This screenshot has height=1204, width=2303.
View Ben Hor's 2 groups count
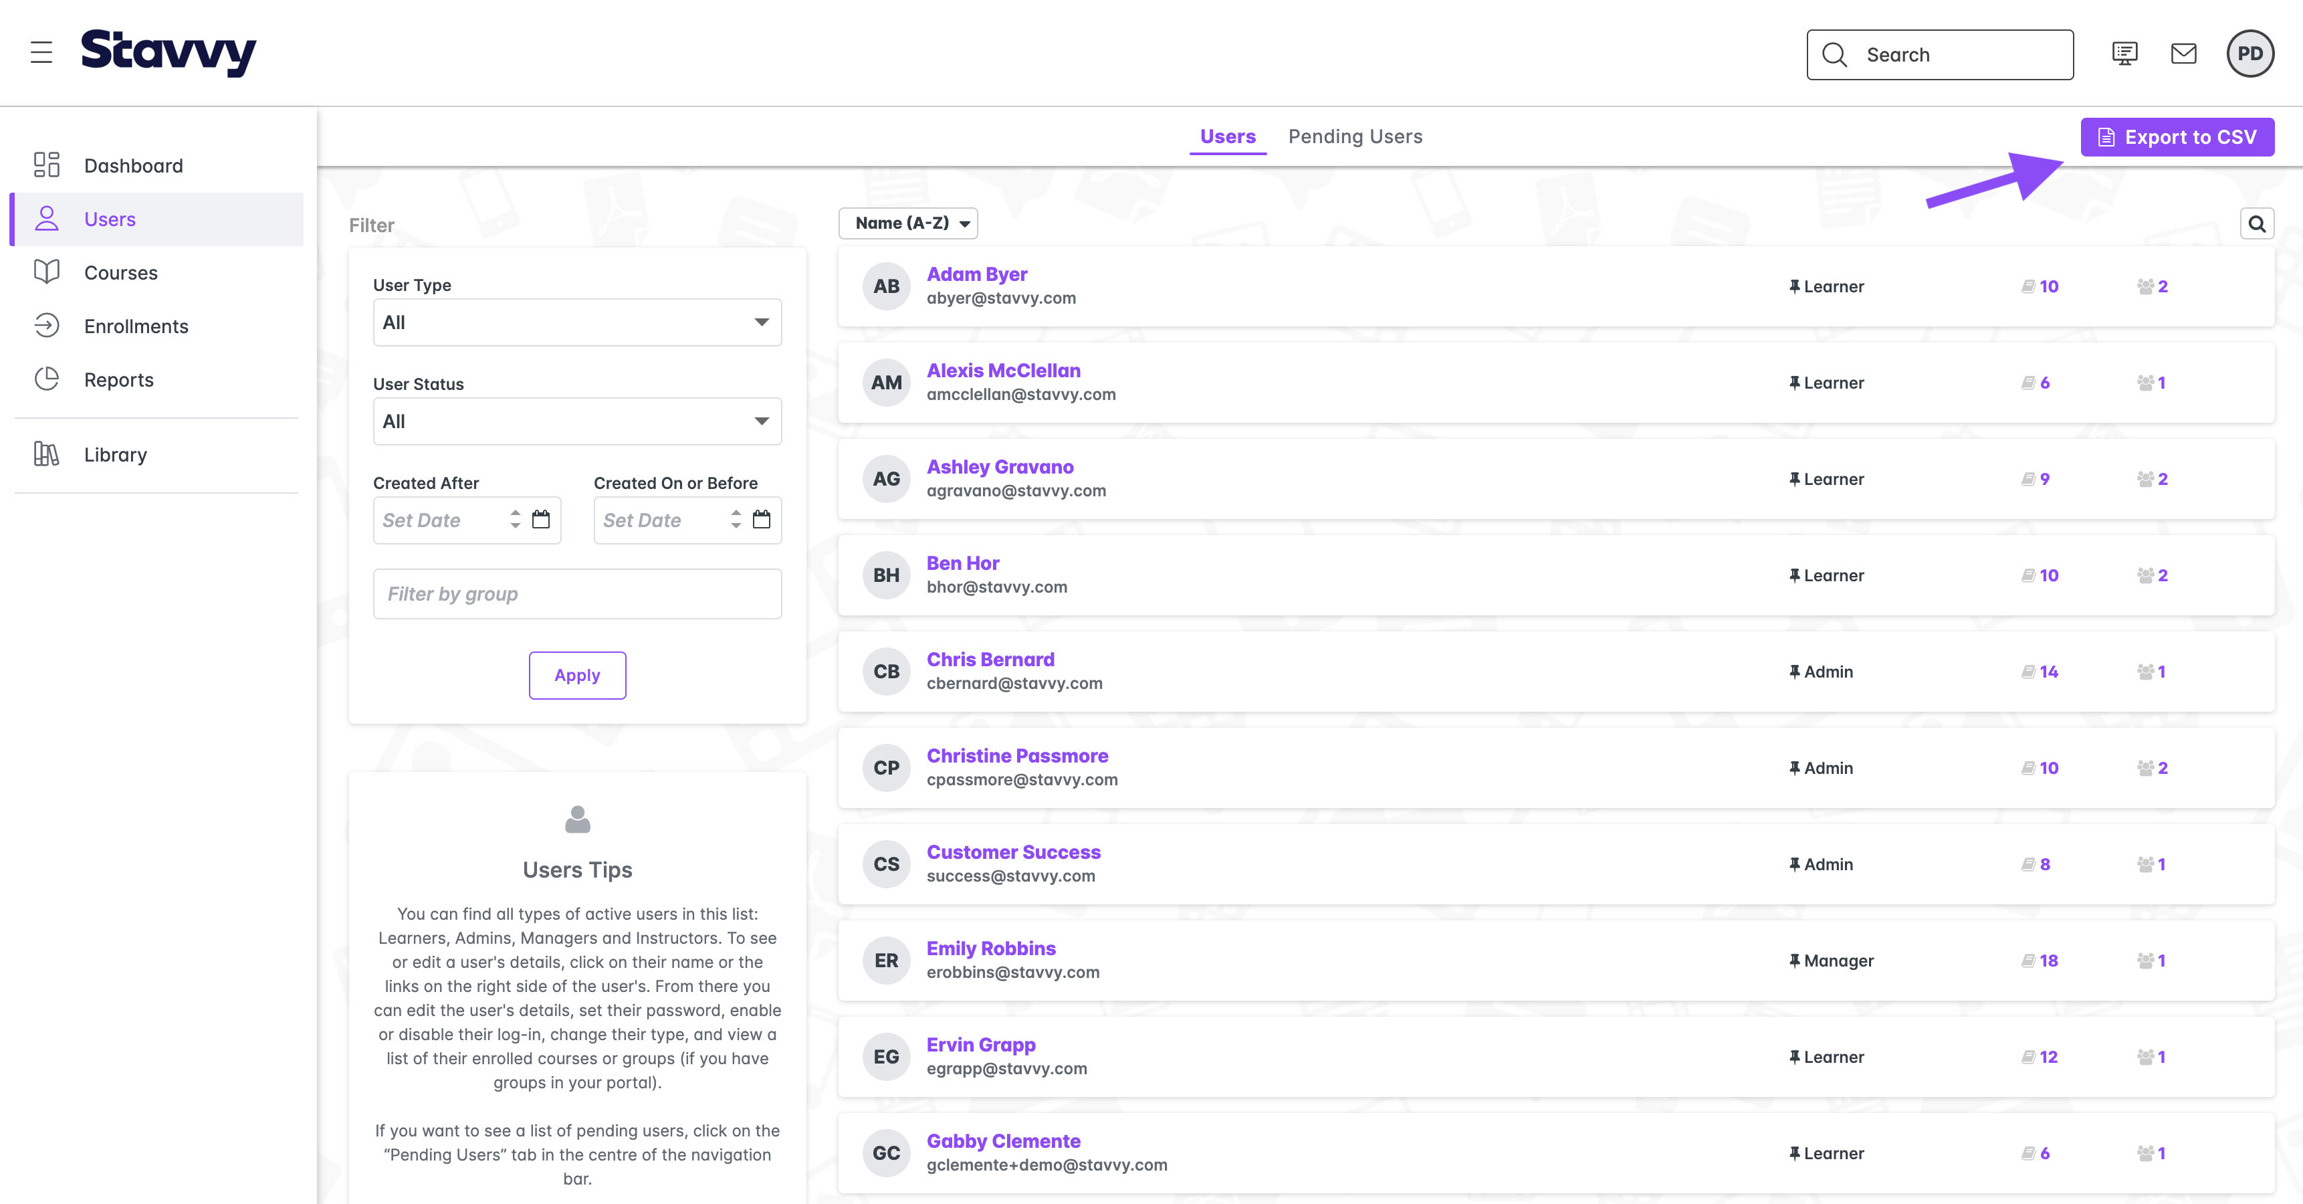tap(2152, 575)
